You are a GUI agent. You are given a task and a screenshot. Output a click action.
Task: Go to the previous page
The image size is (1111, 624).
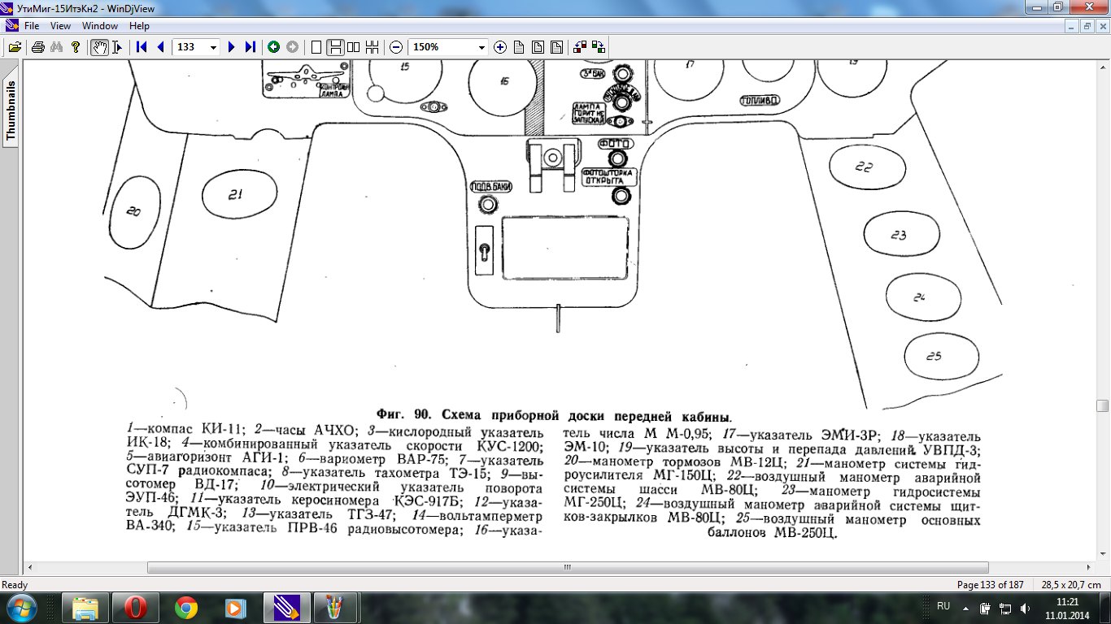coord(160,47)
